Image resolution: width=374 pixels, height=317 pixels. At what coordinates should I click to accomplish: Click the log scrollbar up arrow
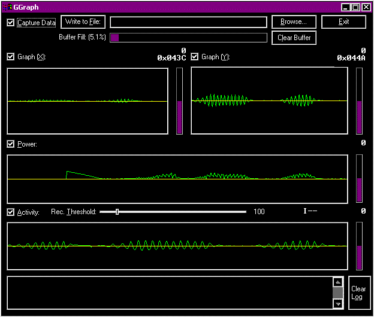click(x=338, y=282)
